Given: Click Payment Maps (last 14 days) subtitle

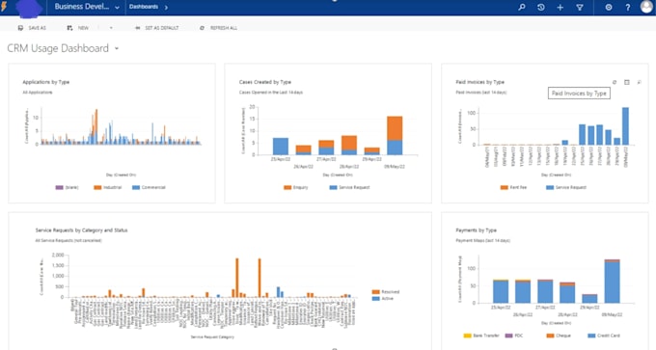Looking at the screenshot, I should pyautogui.click(x=482, y=240).
